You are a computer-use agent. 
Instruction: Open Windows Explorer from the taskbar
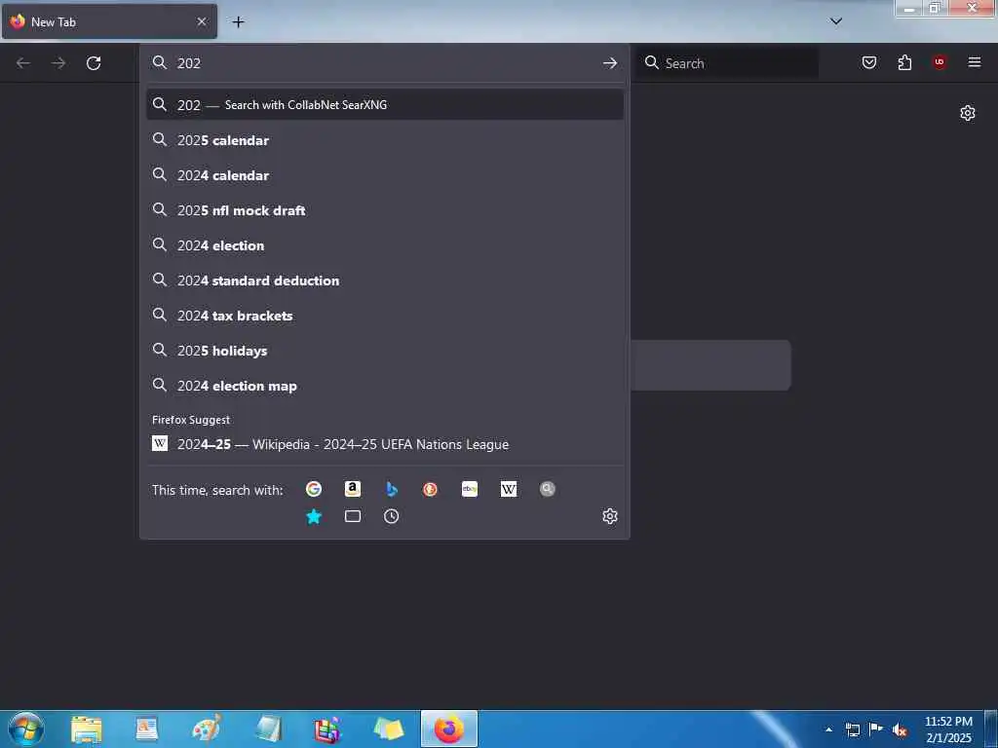pyautogui.click(x=87, y=729)
